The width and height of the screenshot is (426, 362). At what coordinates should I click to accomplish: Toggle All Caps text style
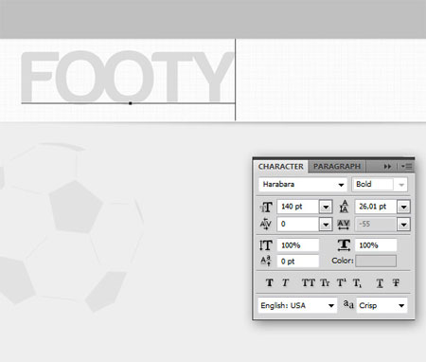[x=308, y=282]
